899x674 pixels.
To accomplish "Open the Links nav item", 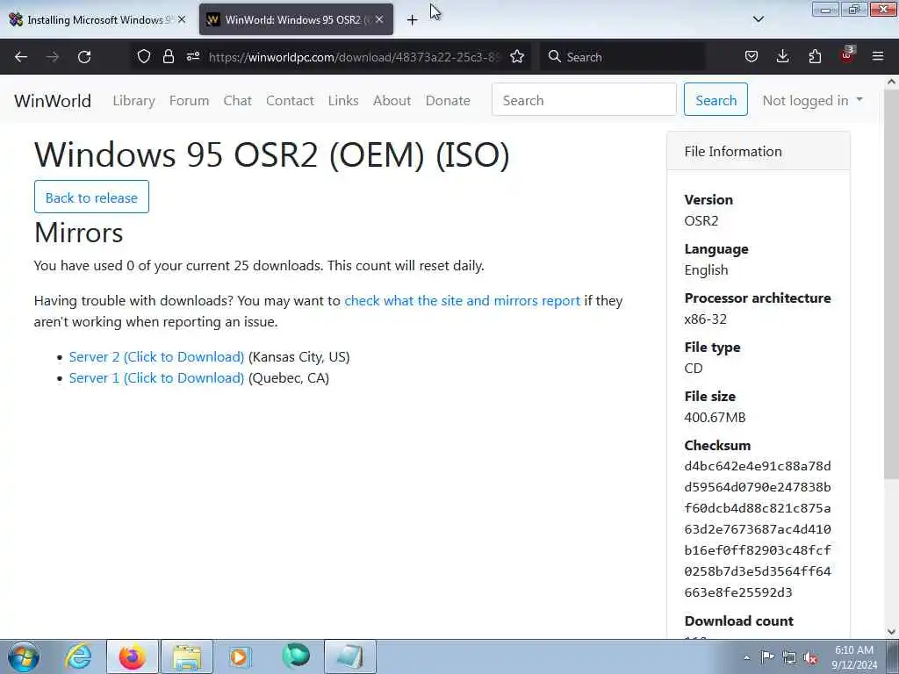I will [x=343, y=100].
